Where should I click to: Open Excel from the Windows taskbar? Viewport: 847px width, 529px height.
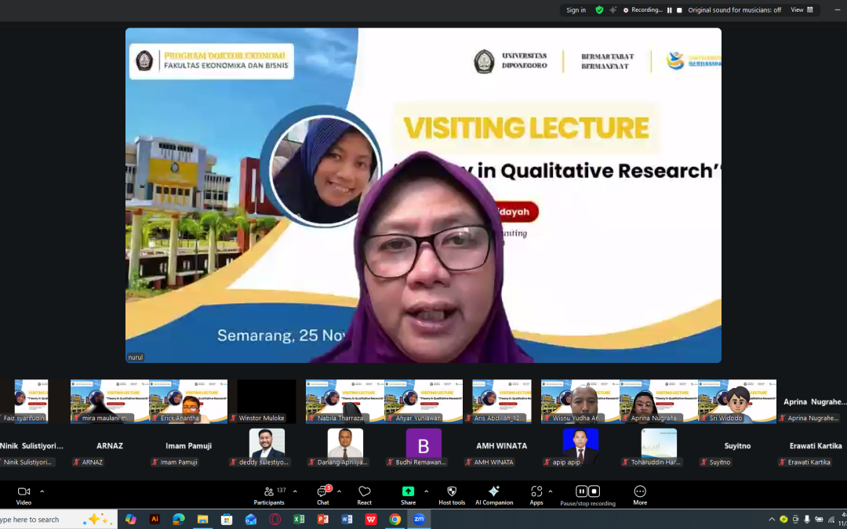pyautogui.click(x=299, y=519)
